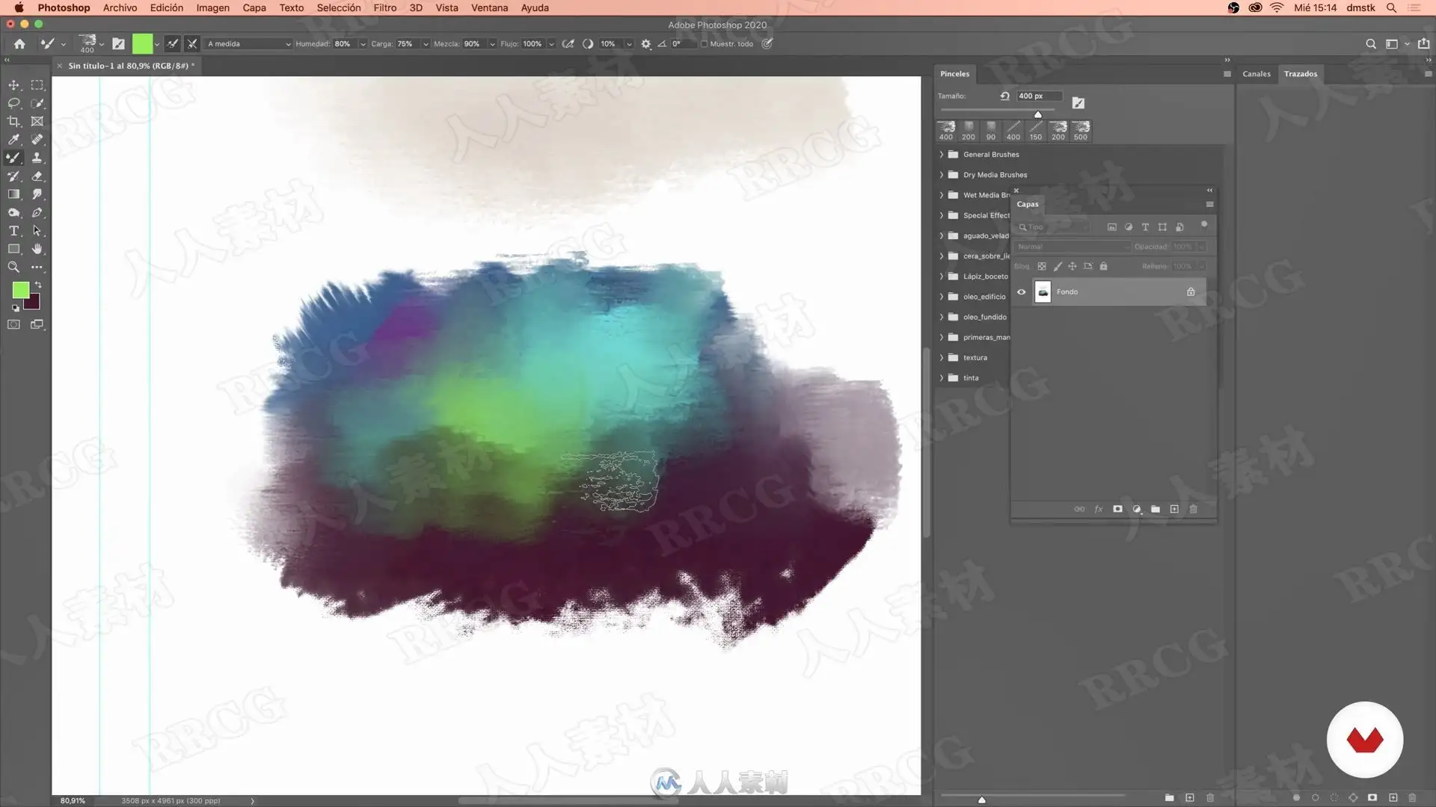Hide the Fondo layer visibility
Image resolution: width=1436 pixels, height=807 pixels.
point(1021,292)
